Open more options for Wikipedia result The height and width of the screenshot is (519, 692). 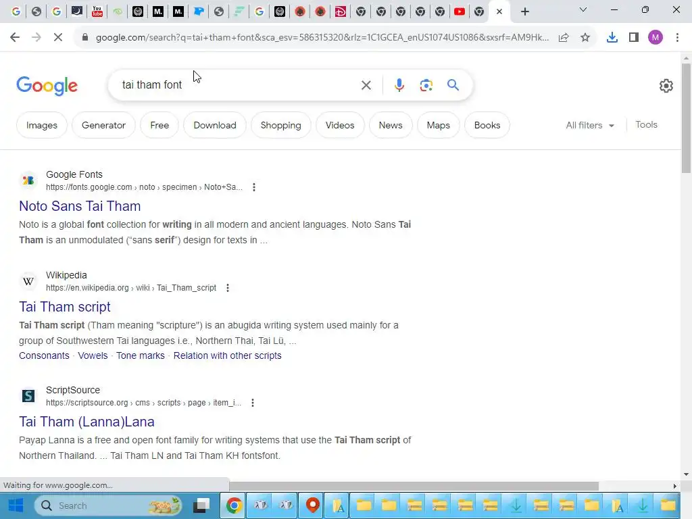click(228, 288)
